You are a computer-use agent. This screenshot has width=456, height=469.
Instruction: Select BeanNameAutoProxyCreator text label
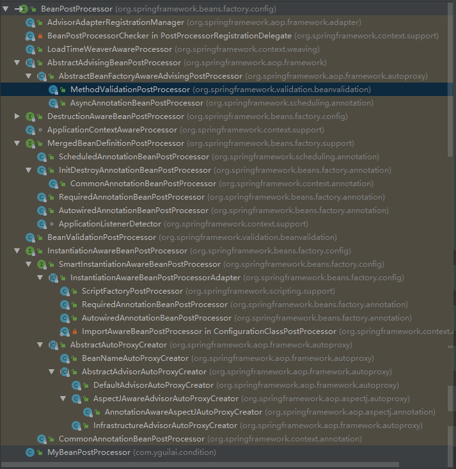coord(135,358)
